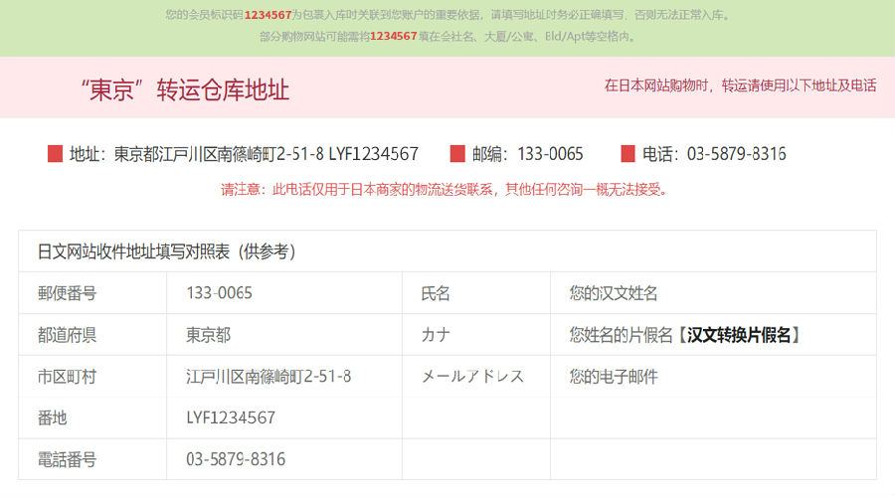The image size is (895, 497).
Task: Click the 您的汉文姓名 value cell
Action: pyautogui.click(x=614, y=293)
